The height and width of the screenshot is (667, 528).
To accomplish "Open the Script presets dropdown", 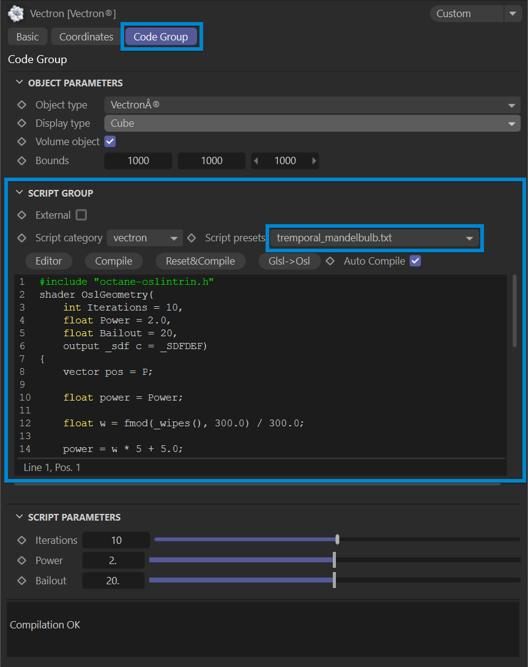I will click(374, 238).
